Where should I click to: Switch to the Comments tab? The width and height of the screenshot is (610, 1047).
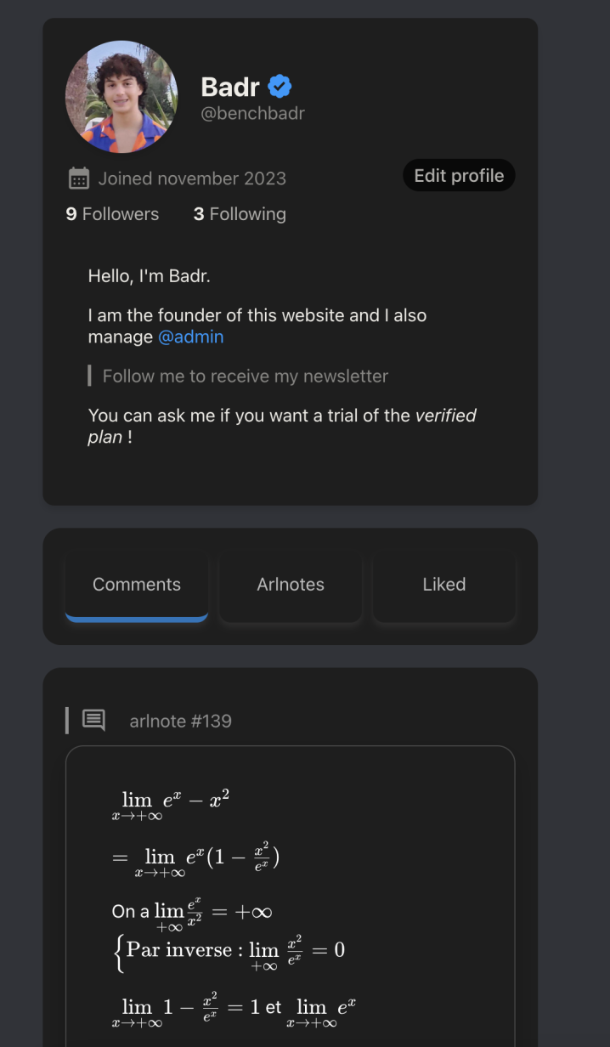tap(137, 585)
